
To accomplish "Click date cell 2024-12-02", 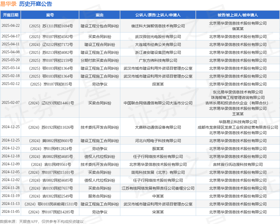I will pos(11,180).
